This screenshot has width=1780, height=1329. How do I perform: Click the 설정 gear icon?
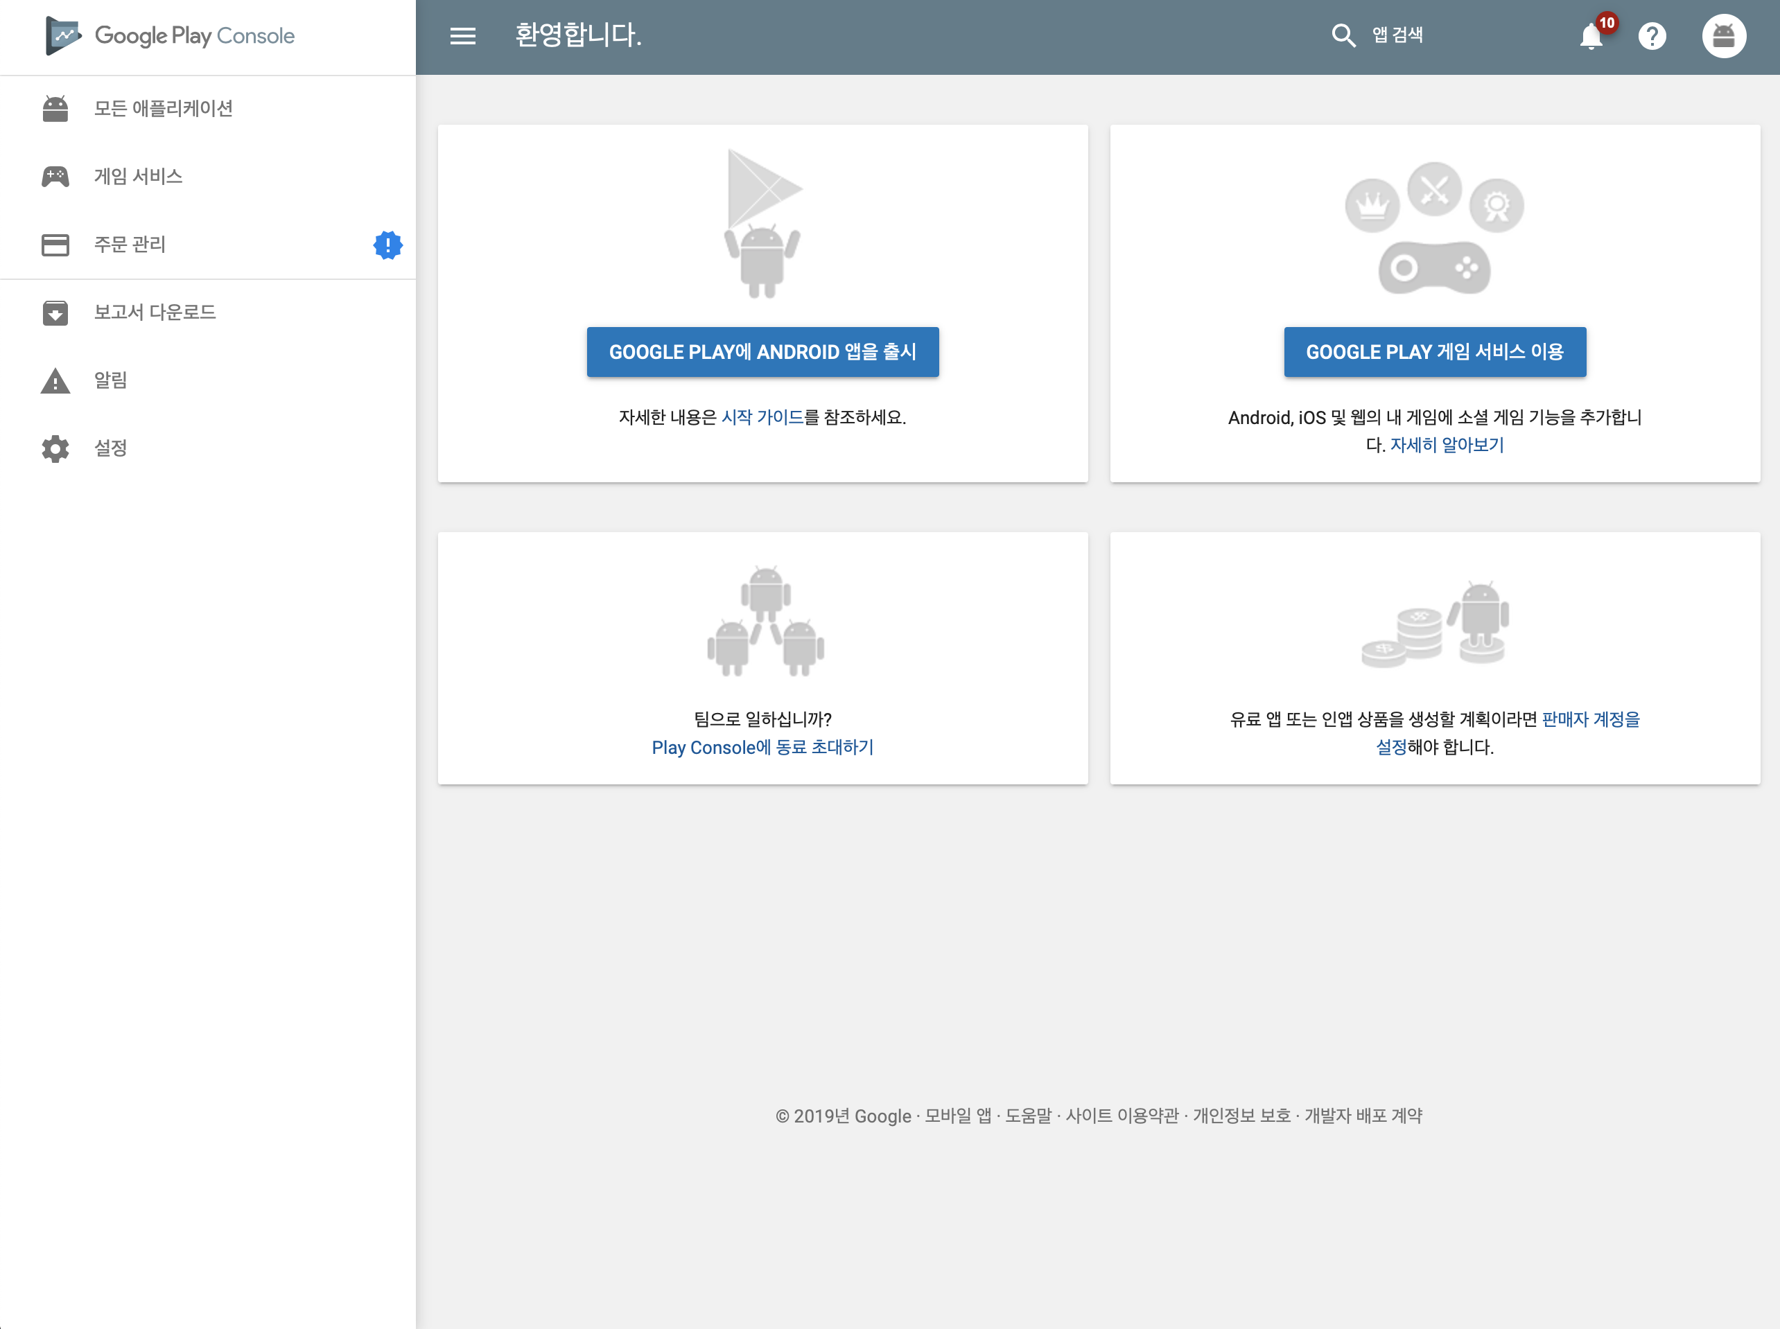(x=55, y=448)
